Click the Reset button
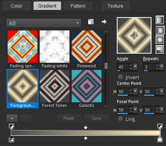 pyautogui.click(x=69, y=118)
